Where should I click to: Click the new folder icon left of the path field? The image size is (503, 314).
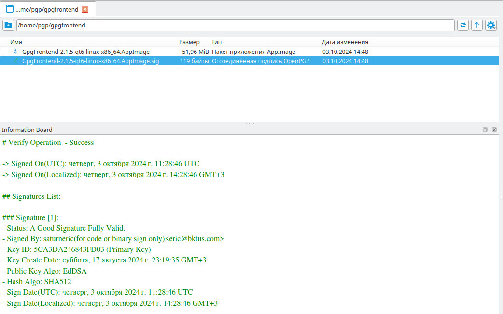(x=8, y=25)
